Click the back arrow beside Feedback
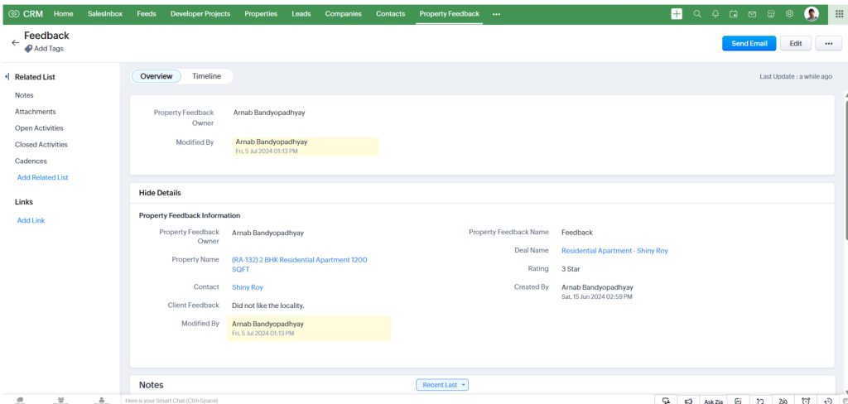This screenshot has height=404, width=848. (x=15, y=42)
